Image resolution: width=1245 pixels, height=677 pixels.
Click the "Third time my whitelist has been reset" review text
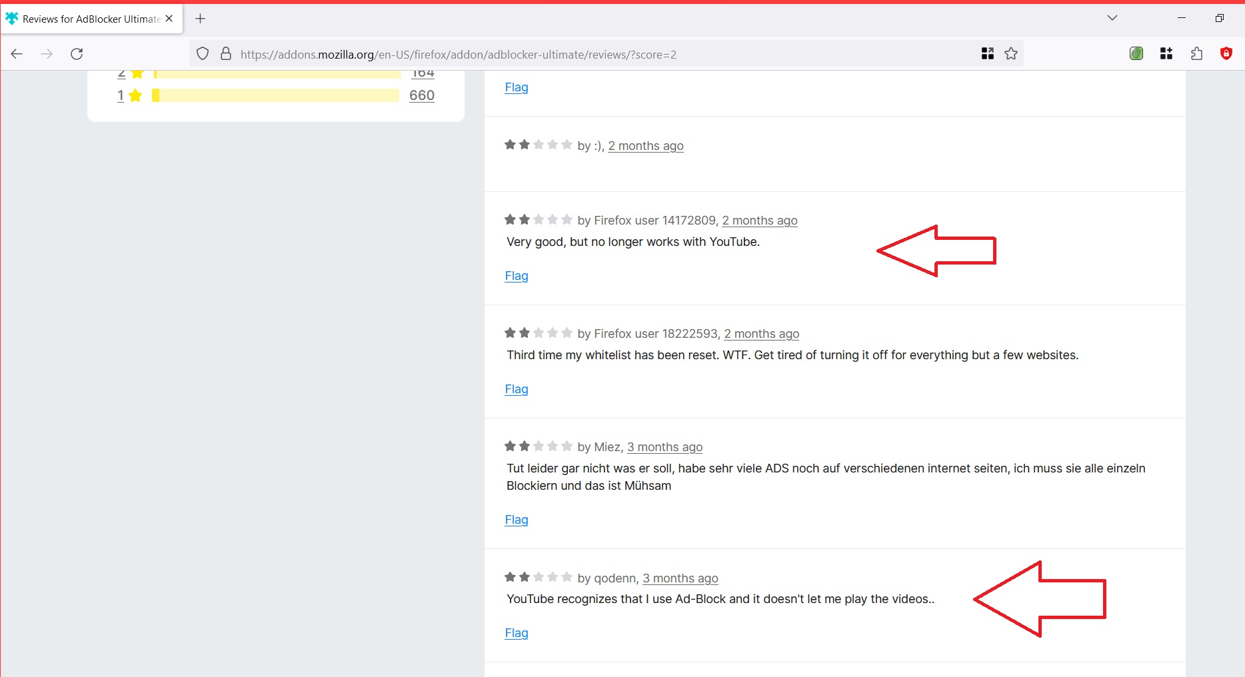click(792, 355)
